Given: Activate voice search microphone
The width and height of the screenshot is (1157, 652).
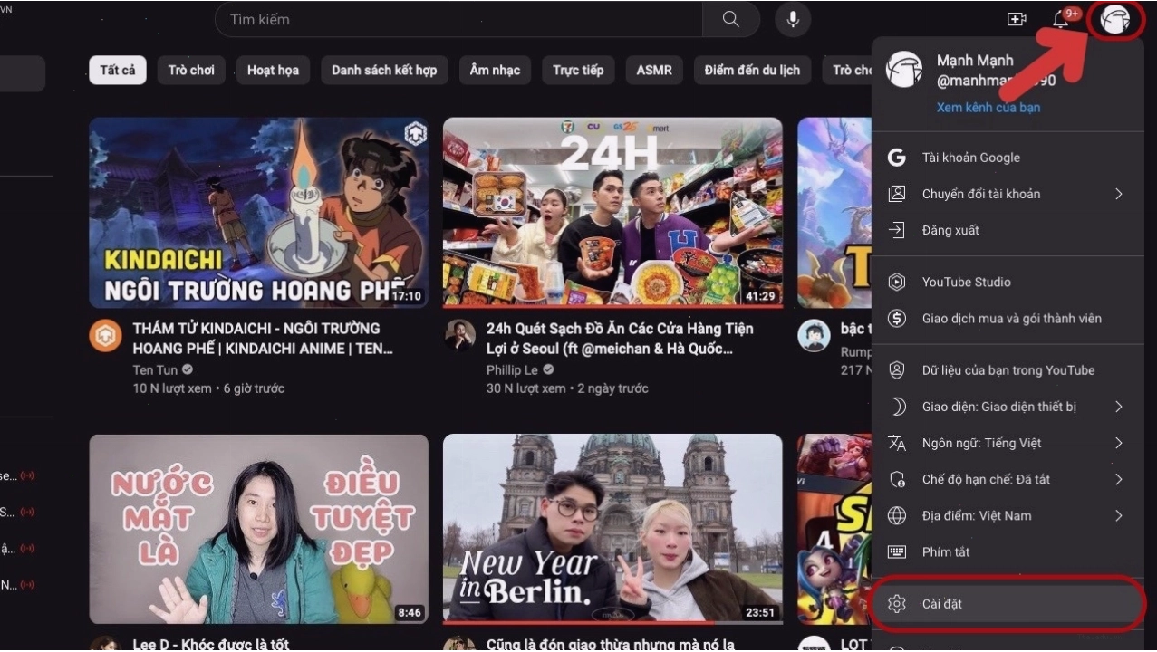Looking at the screenshot, I should click(793, 19).
